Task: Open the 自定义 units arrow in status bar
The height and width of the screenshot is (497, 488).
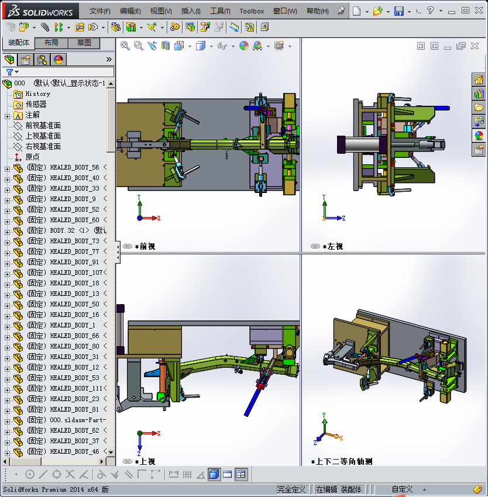Action: pos(424,490)
